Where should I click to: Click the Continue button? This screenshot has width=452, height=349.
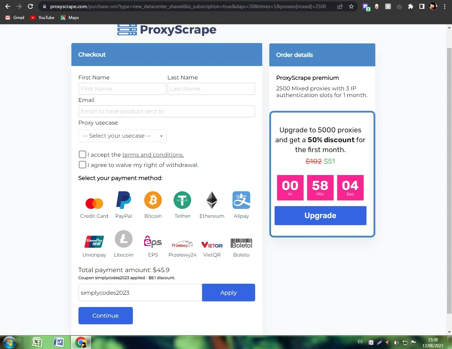[x=106, y=315]
